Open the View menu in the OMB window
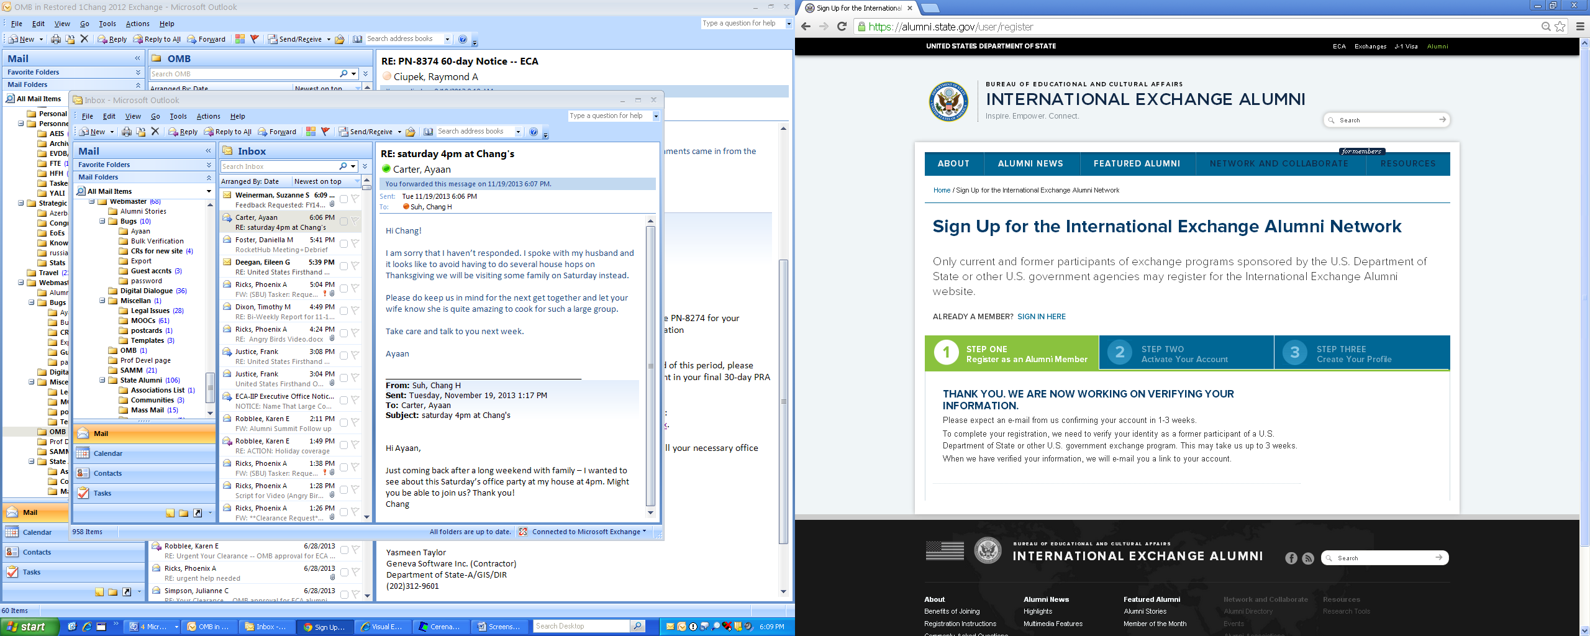This screenshot has width=1590, height=636. [x=62, y=24]
